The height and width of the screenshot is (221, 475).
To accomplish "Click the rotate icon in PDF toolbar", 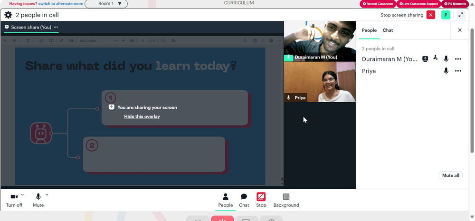I will (163, 40).
